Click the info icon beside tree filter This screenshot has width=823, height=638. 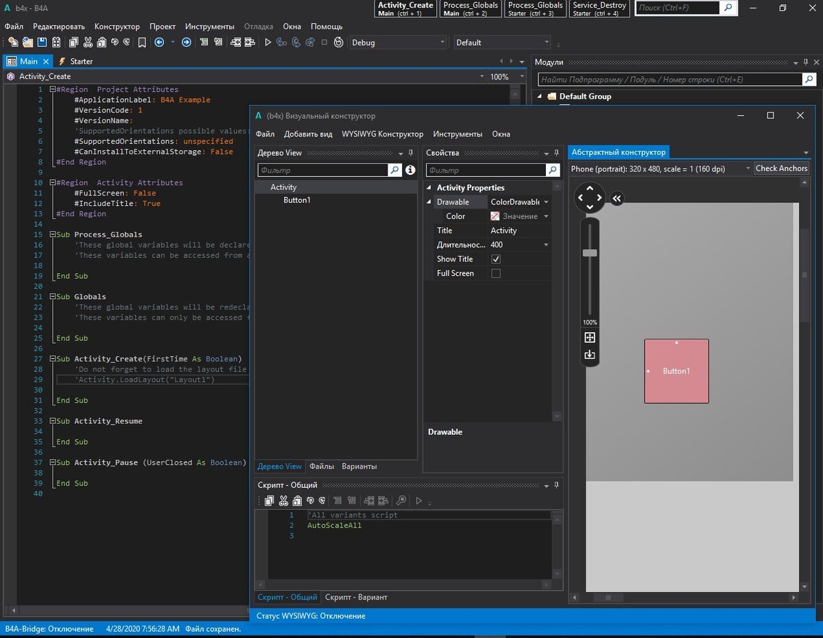(410, 170)
